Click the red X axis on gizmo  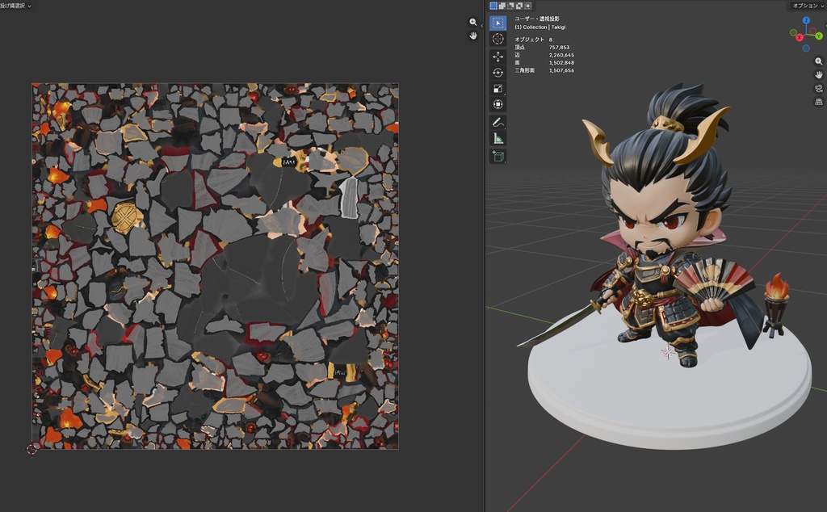point(800,37)
